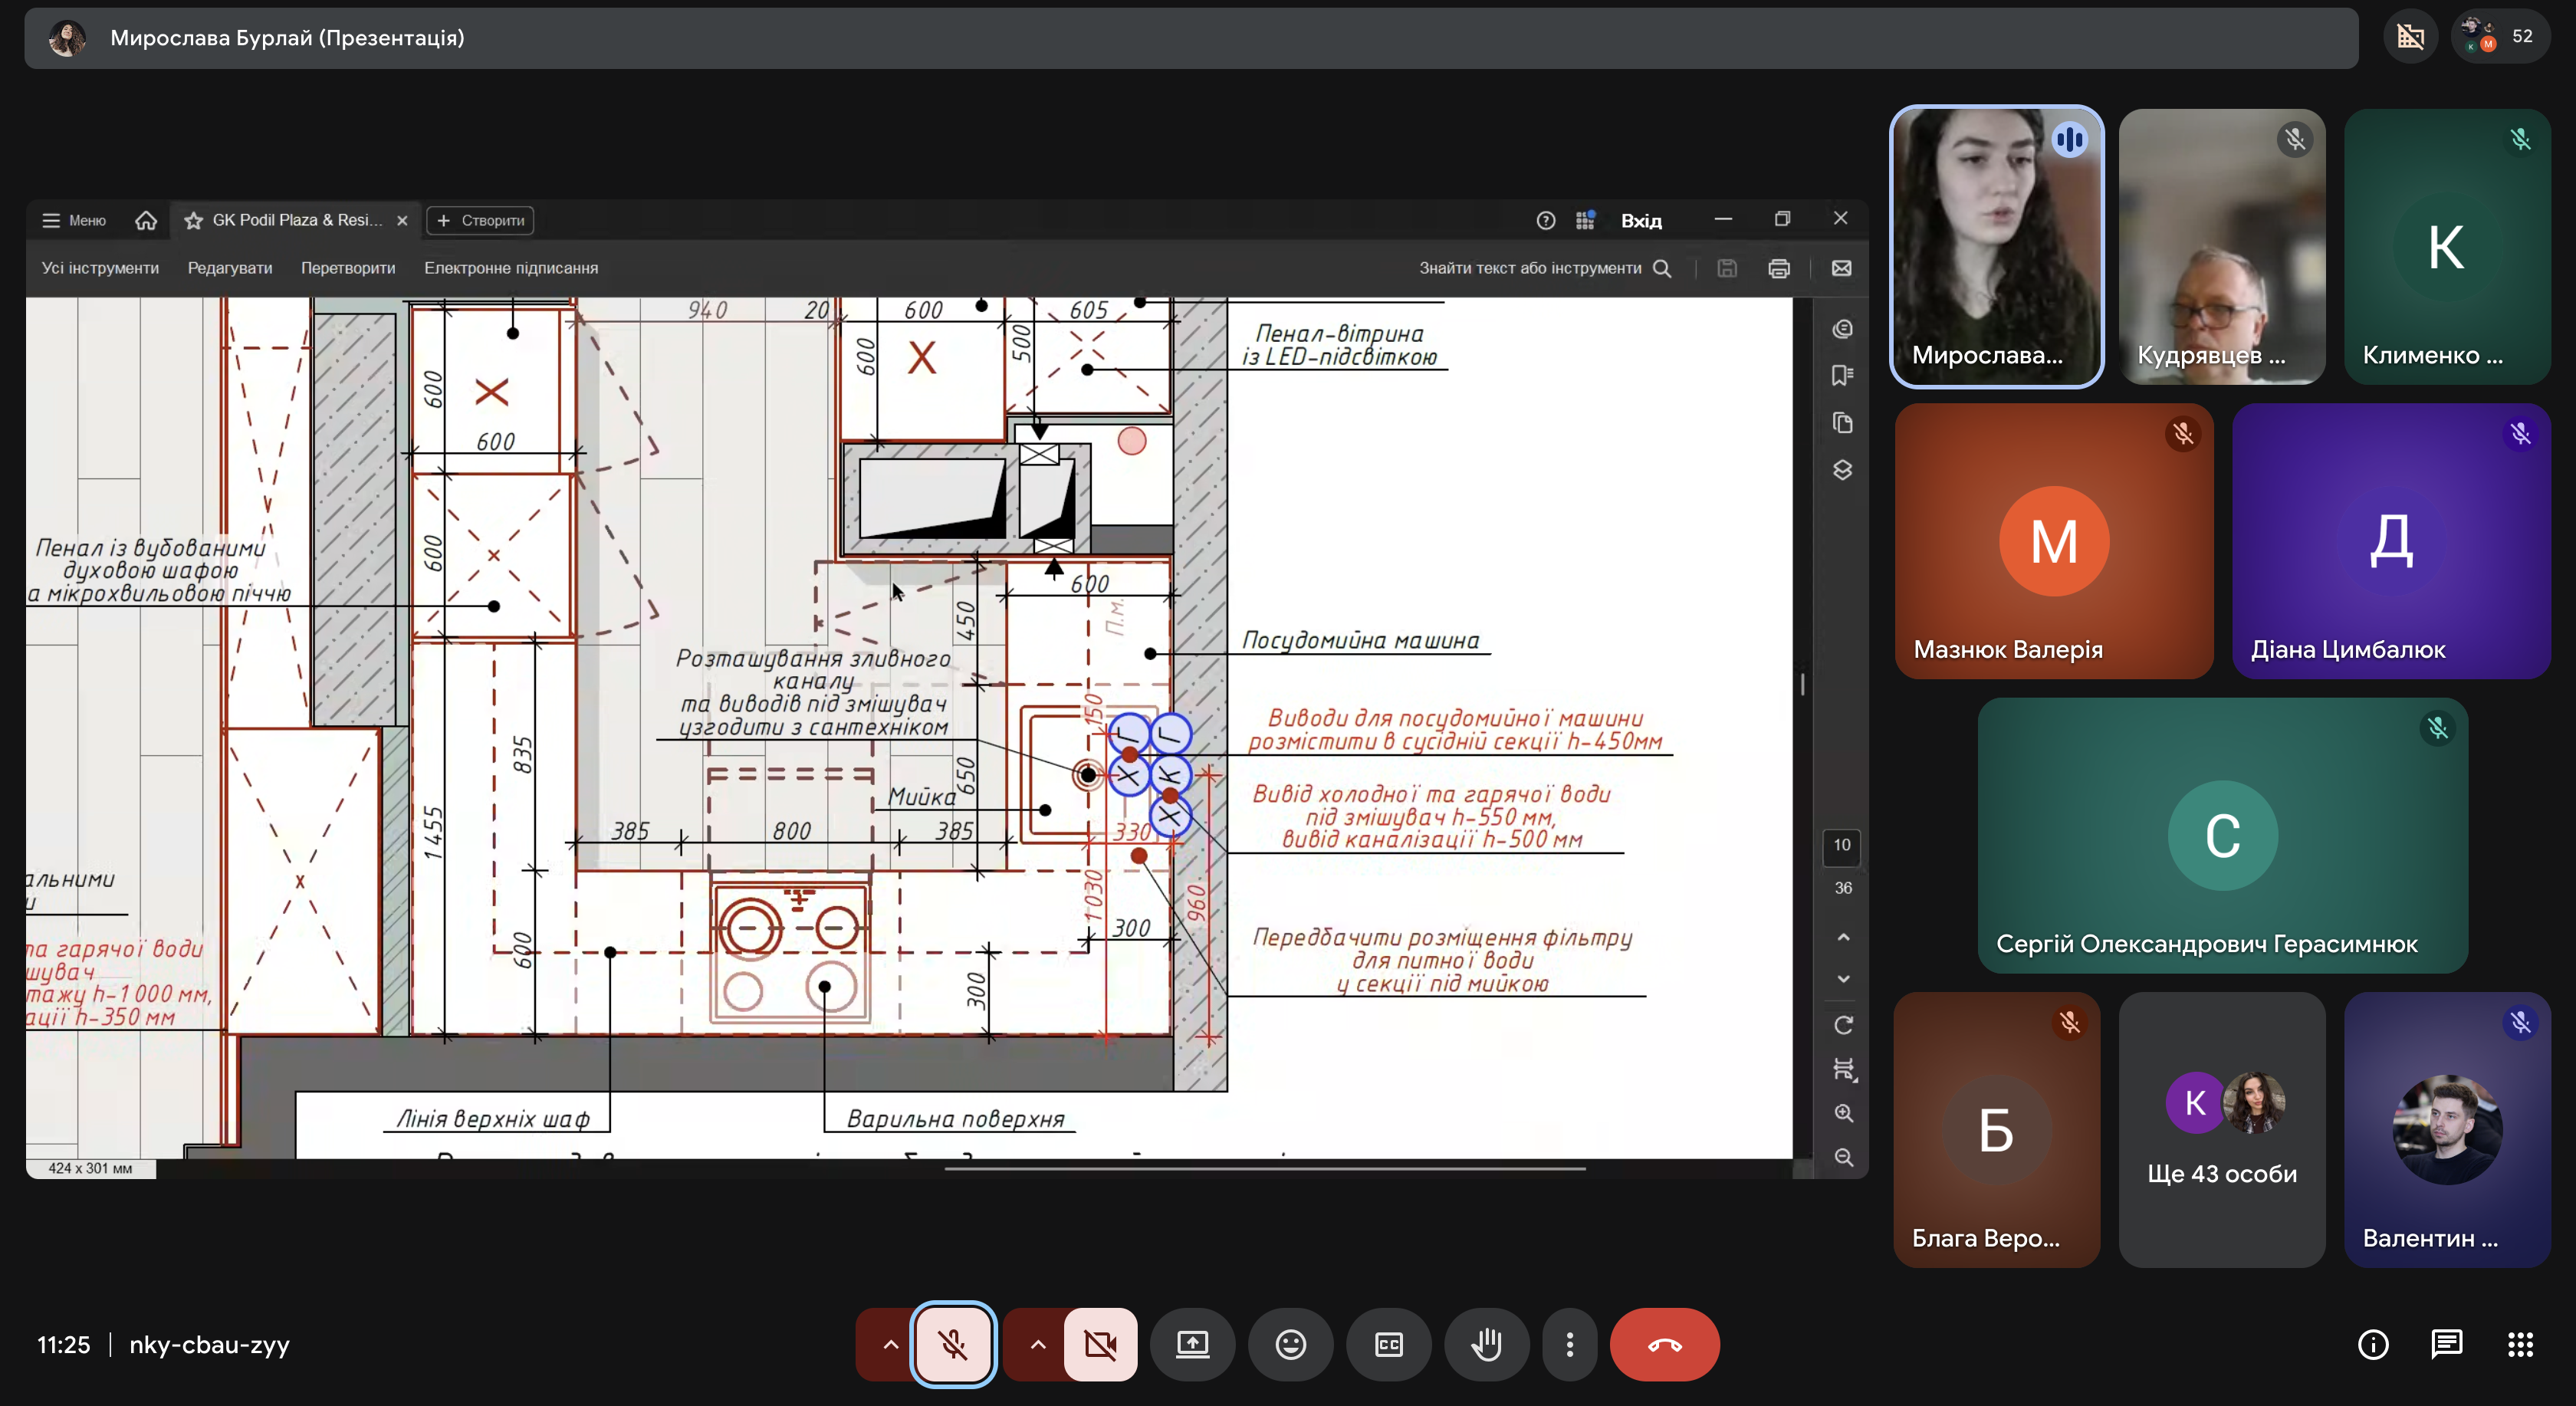This screenshot has width=2576, height=1406.
Task: Open the Редагувати menu in PDF viewer
Action: pyautogui.click(x=230, y=268)
